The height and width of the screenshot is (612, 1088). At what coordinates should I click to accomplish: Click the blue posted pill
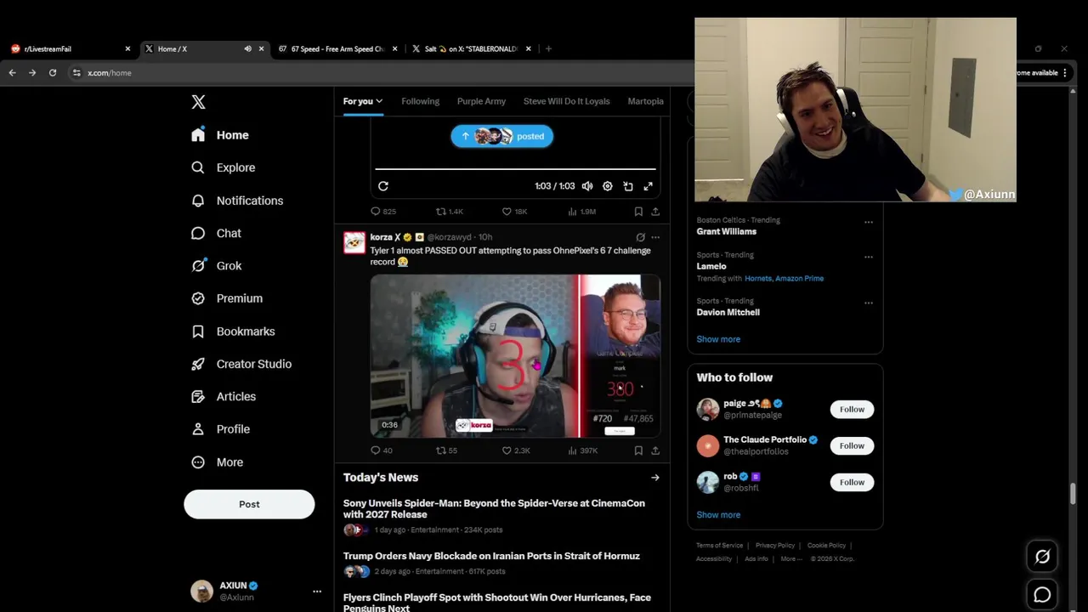(501, 136)
